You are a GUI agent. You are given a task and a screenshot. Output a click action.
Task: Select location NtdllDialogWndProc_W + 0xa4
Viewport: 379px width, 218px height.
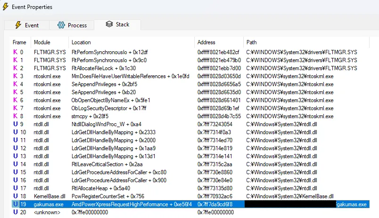(107, 124)
